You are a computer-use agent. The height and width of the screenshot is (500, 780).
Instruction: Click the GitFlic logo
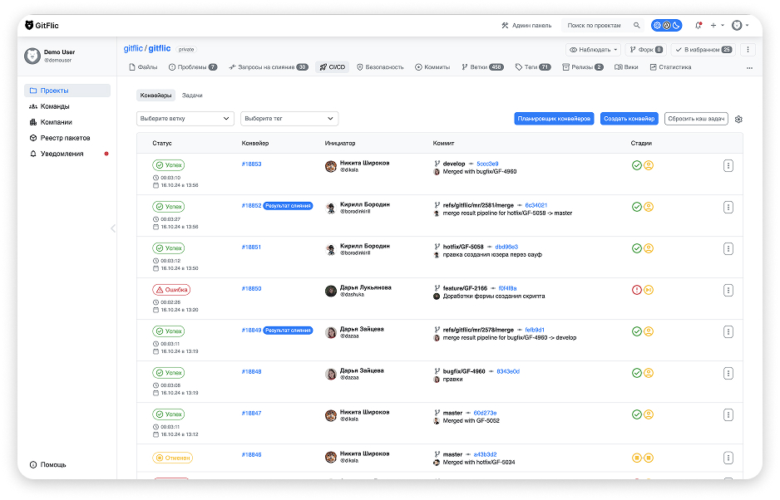pyautogui.click(x=42, y=26)
